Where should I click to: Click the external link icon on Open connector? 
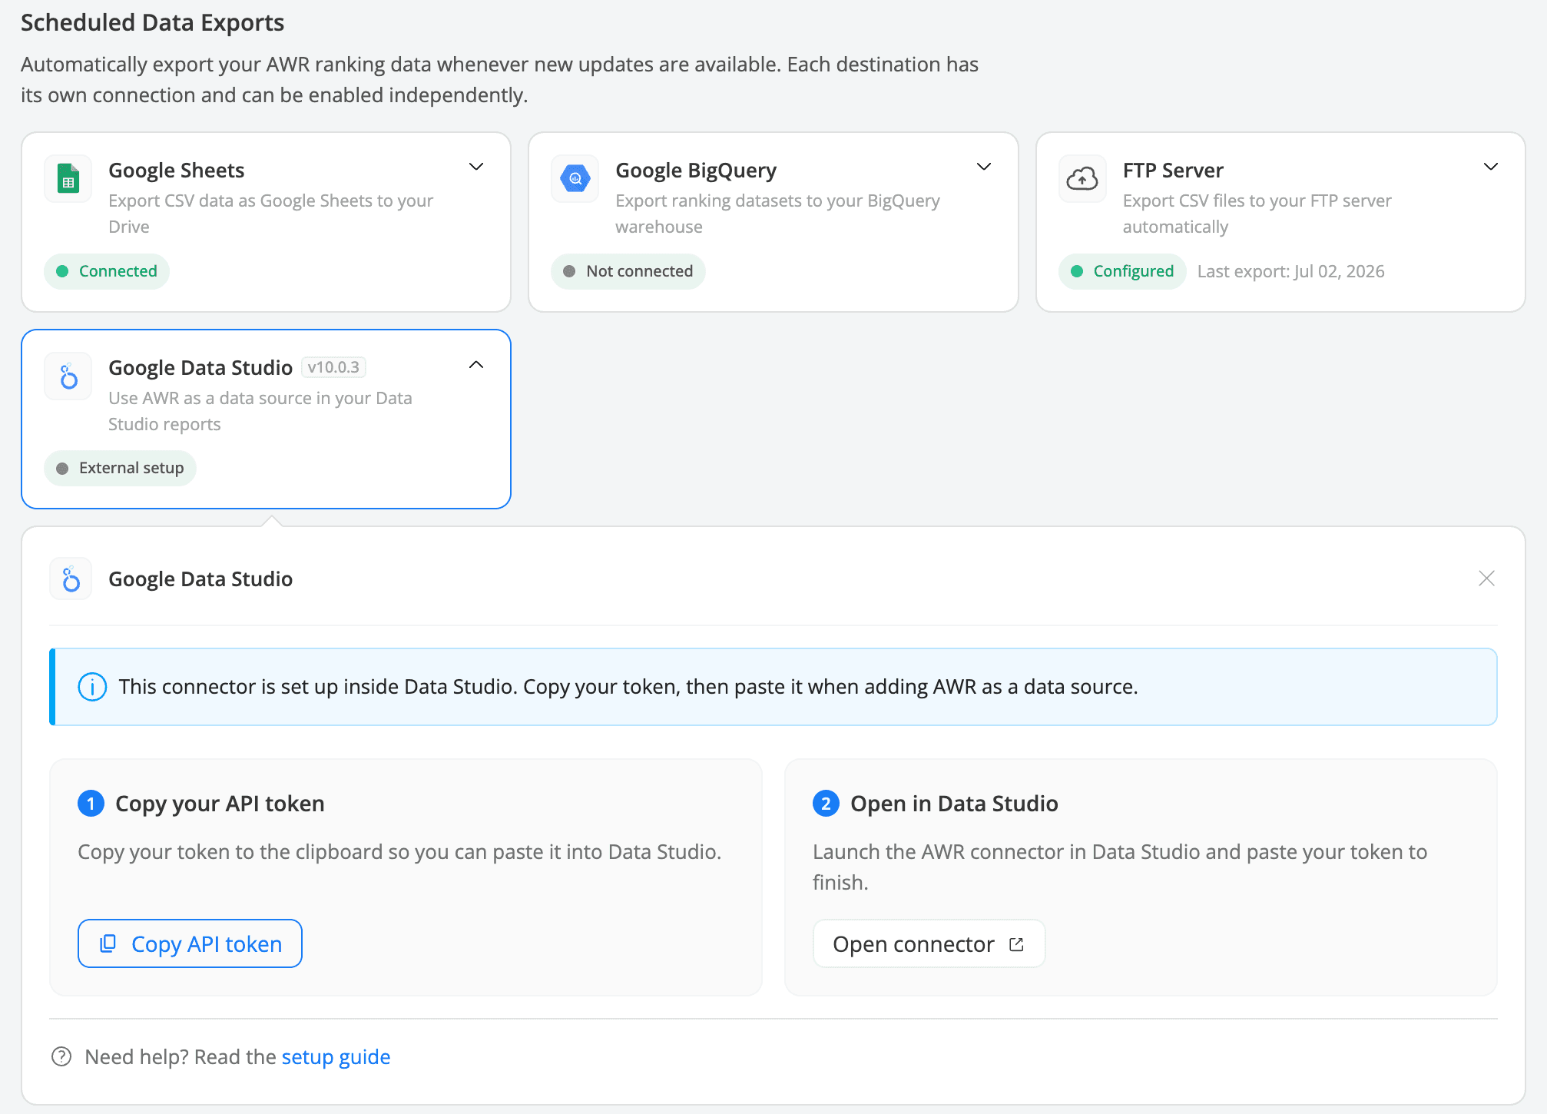point(1016,944)
